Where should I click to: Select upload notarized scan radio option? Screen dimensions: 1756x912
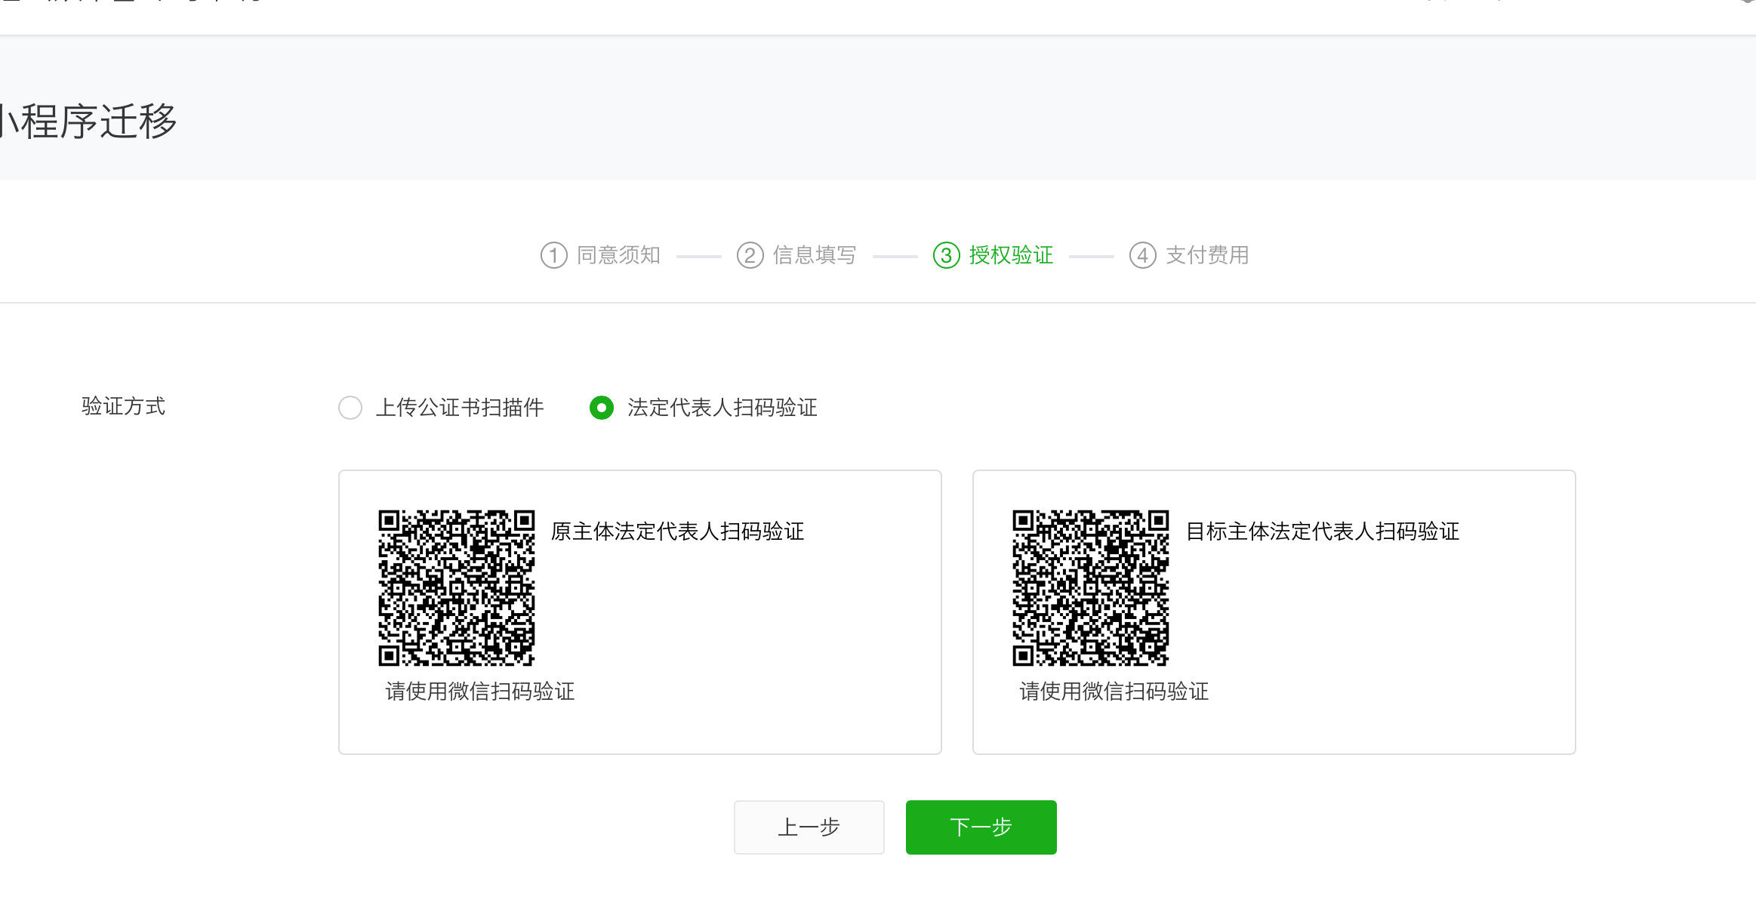pyautogui.click(x=350, y=408)
